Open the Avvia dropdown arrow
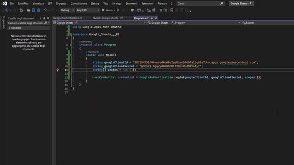This screenshot has height=165, width=294. tap(114, 10)
